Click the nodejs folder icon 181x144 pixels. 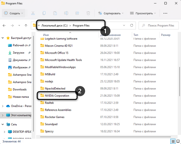[42, 81]
